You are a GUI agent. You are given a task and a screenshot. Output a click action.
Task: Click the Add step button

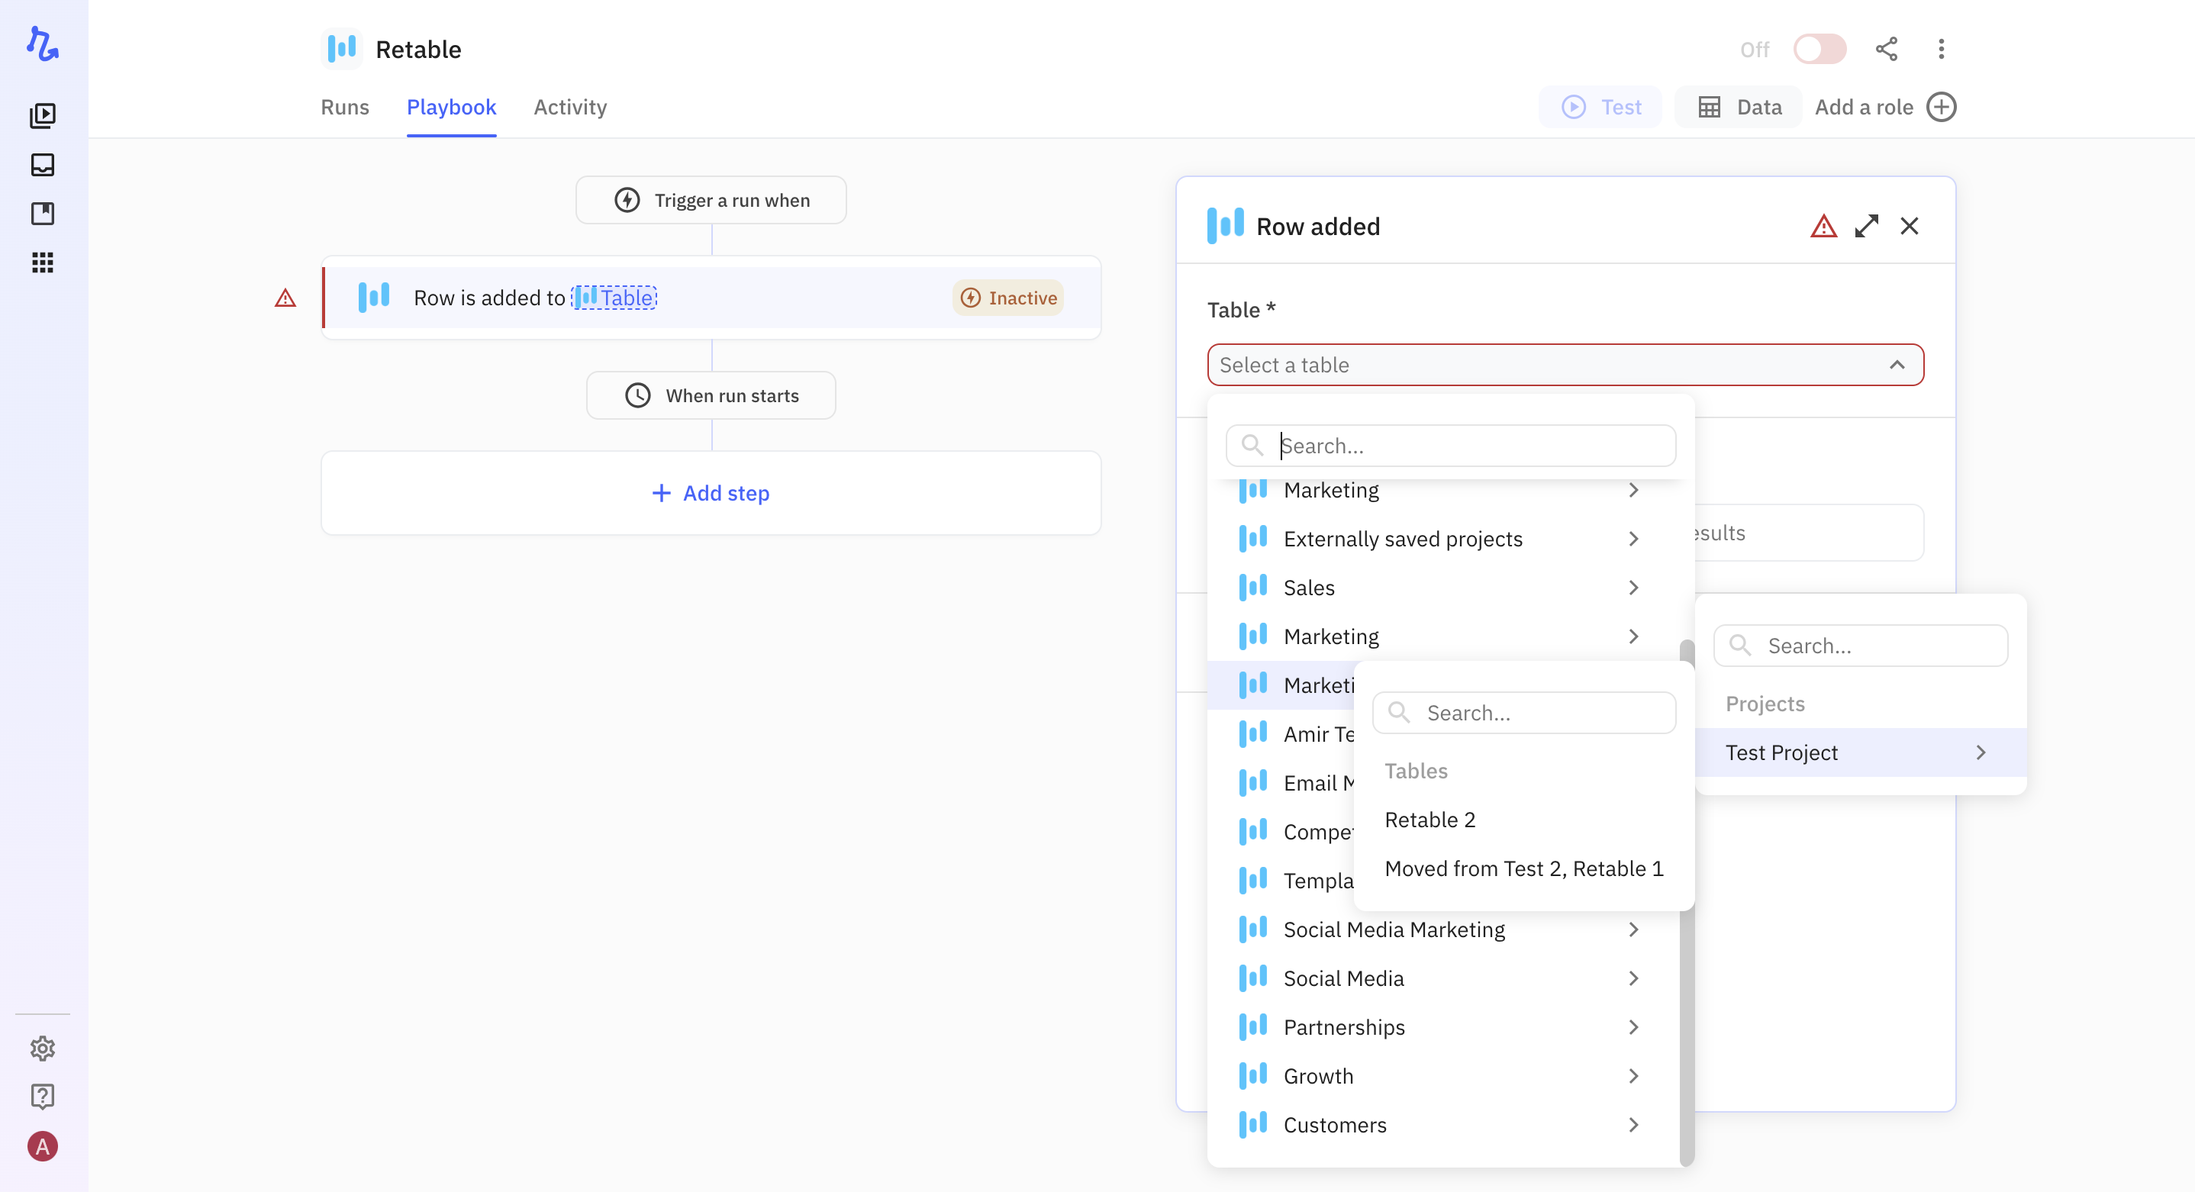pos(711,493)
